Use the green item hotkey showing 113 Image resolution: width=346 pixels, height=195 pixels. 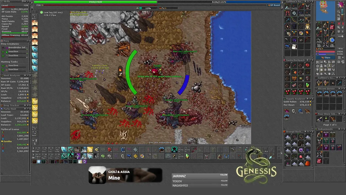point(103,156)
